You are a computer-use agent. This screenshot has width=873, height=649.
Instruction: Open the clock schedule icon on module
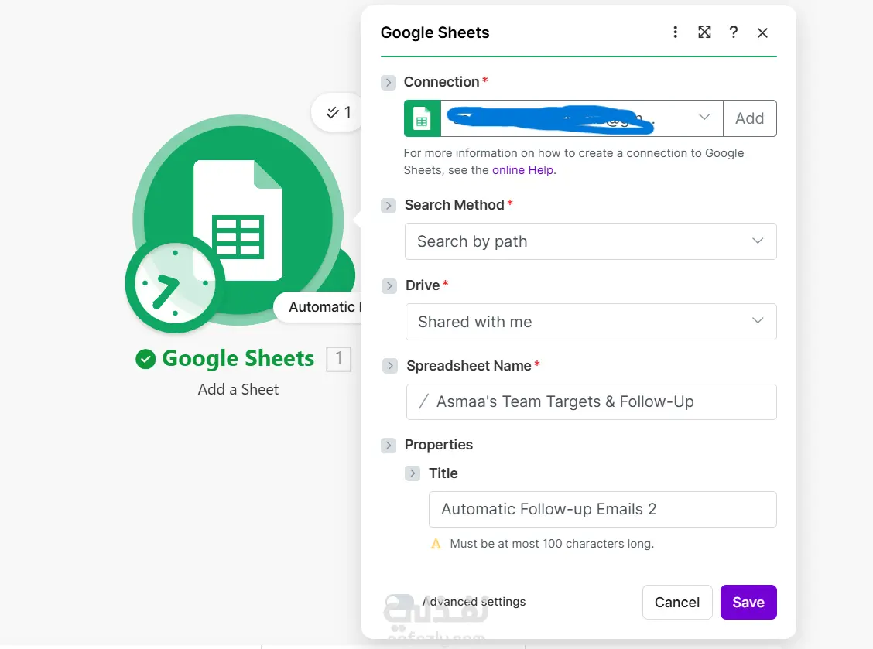tap(175, 283)
